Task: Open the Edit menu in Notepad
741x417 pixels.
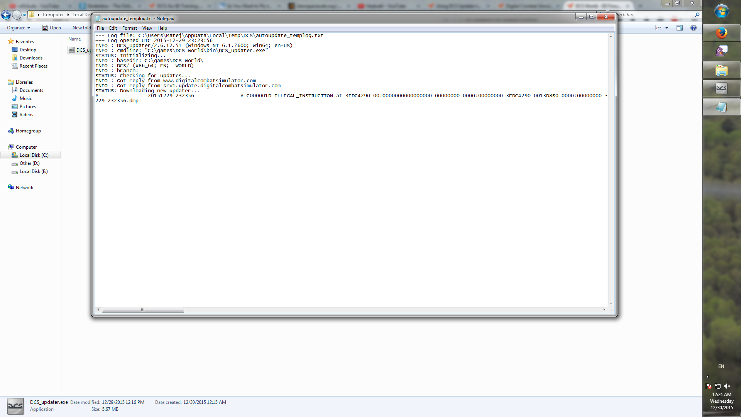Action: pos(113,28)
